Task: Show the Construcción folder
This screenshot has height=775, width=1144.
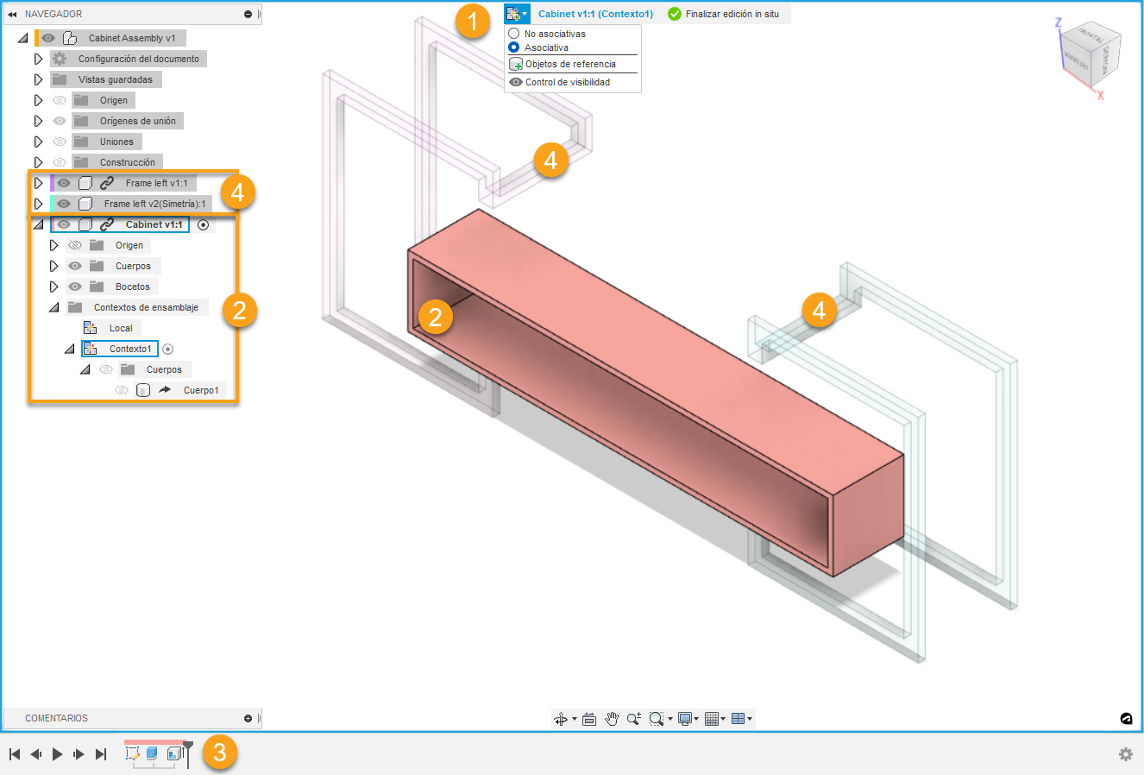Action: tap(60, 162)
